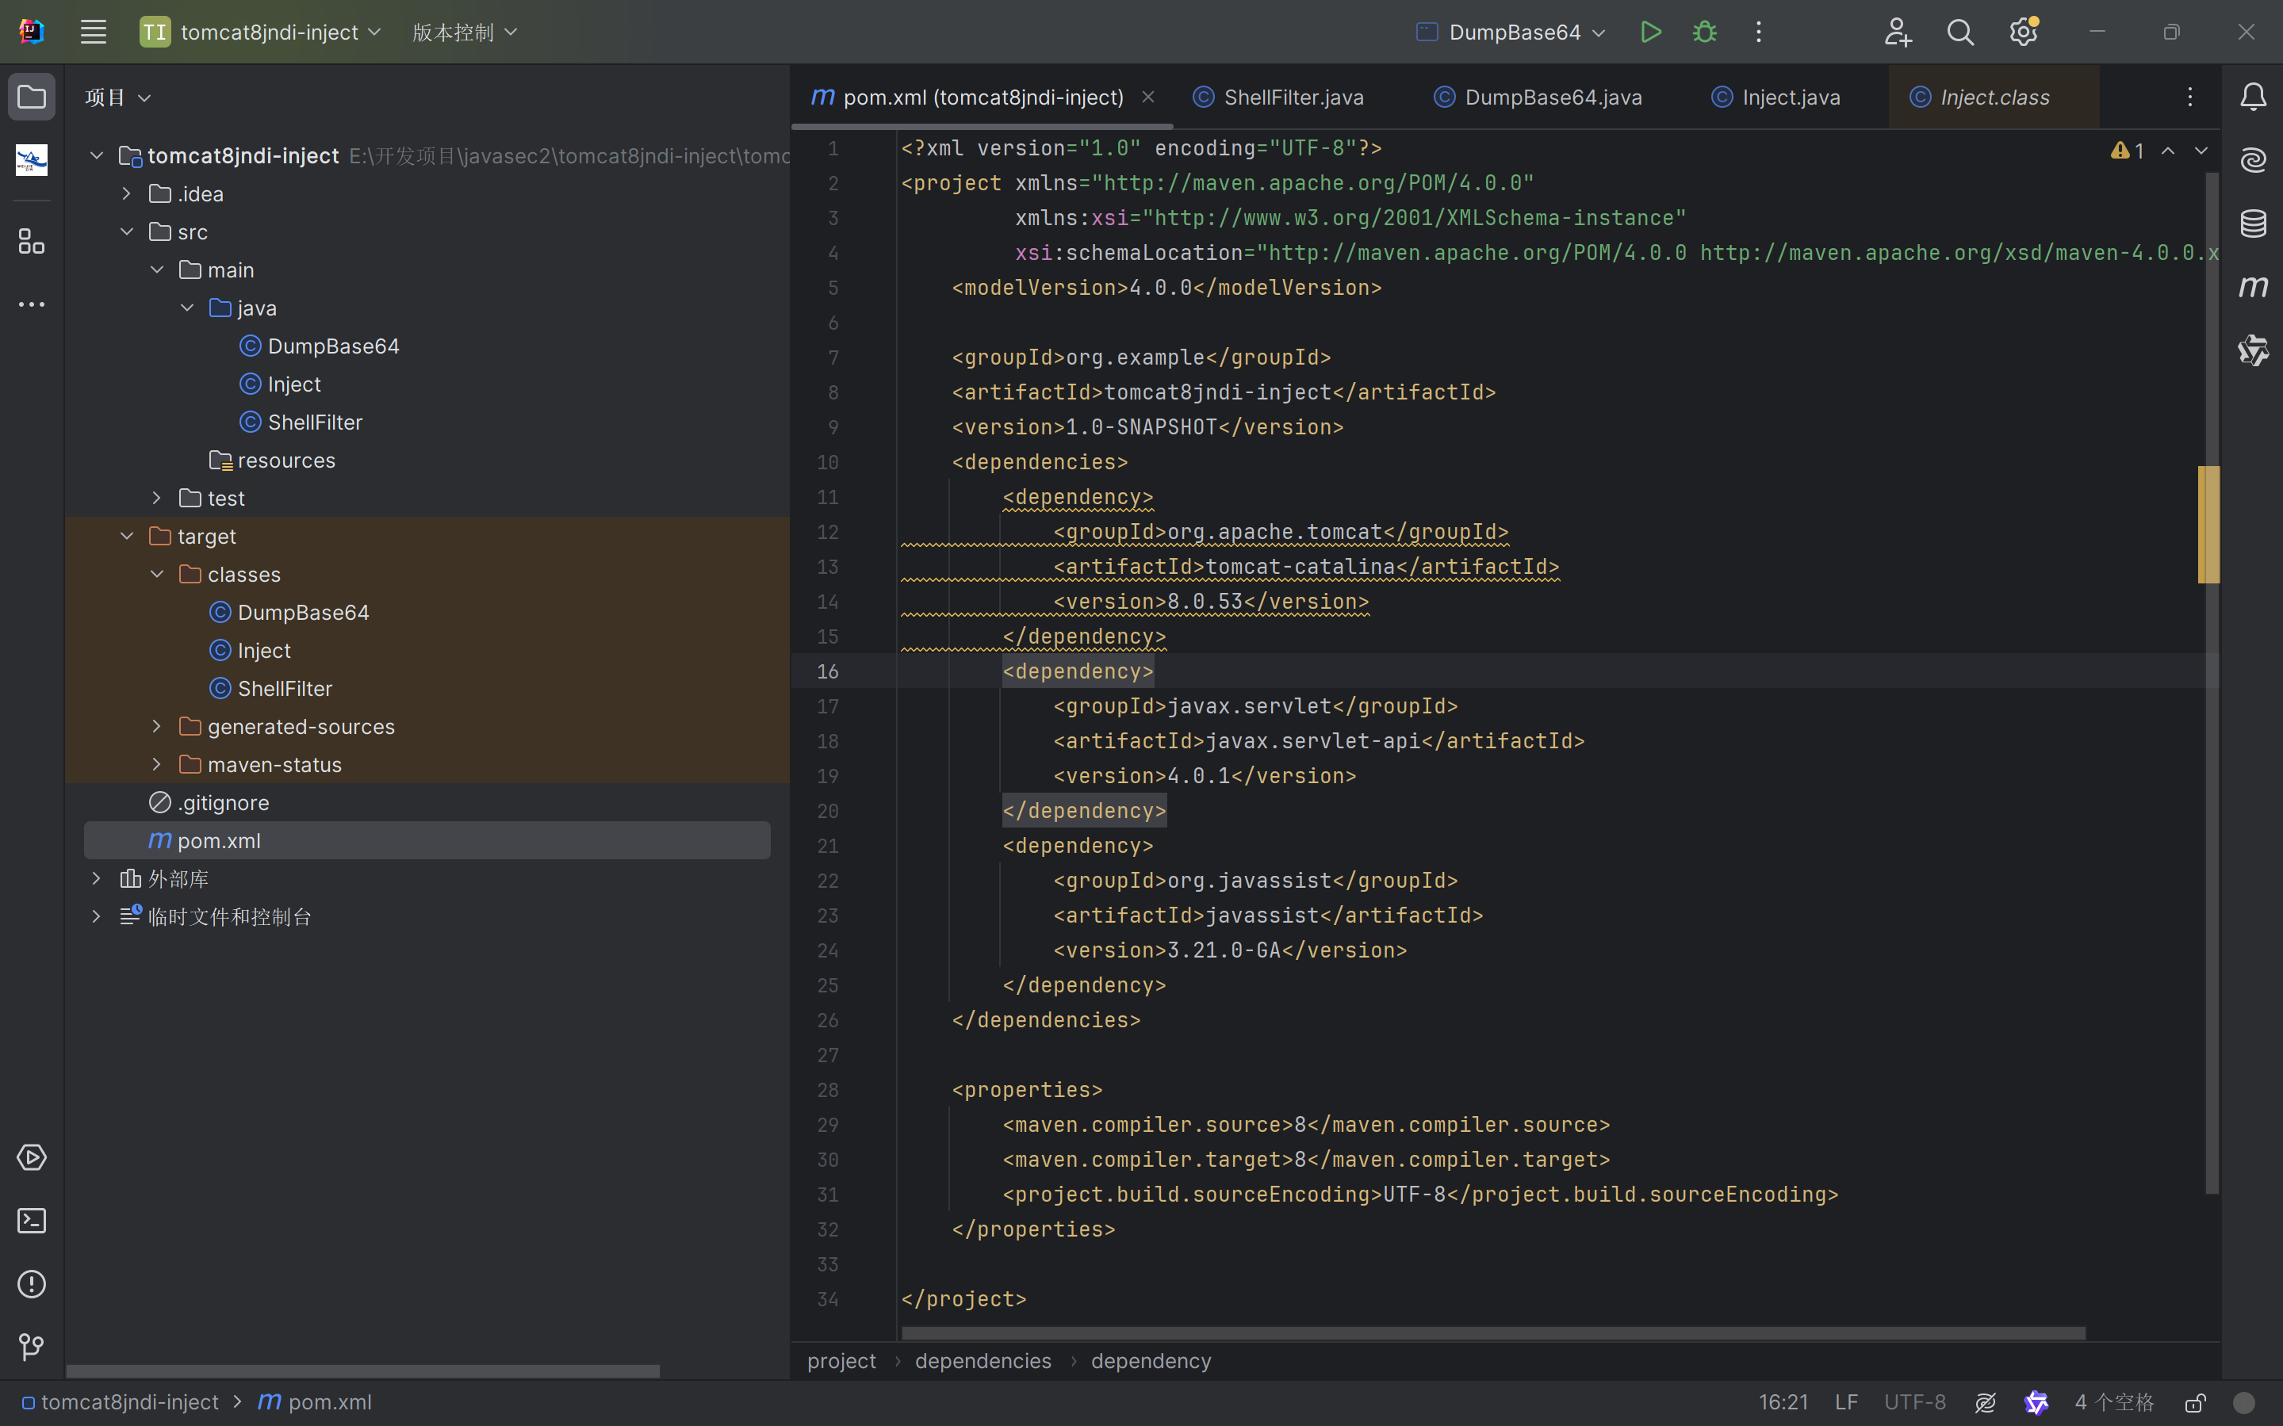
Task: Click the Debug bug icon
Action: point(1705,32)
